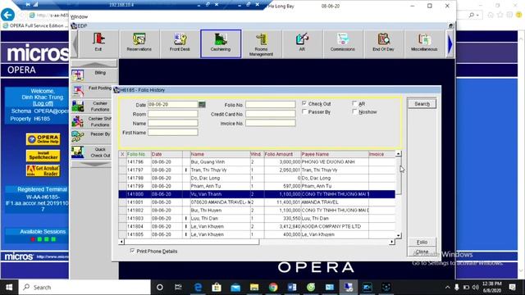Enable the Passer By checkbox

(x=304, y=111)
